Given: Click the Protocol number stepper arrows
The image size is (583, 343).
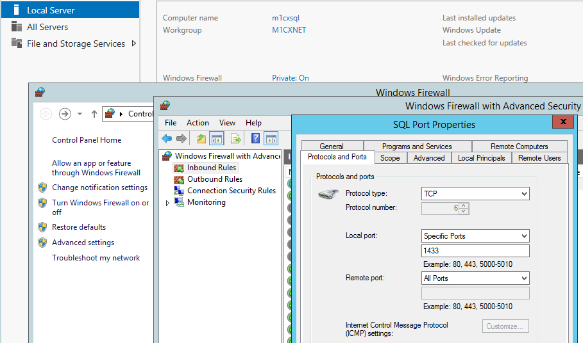Looking at the screenshot, I should 464,209.
